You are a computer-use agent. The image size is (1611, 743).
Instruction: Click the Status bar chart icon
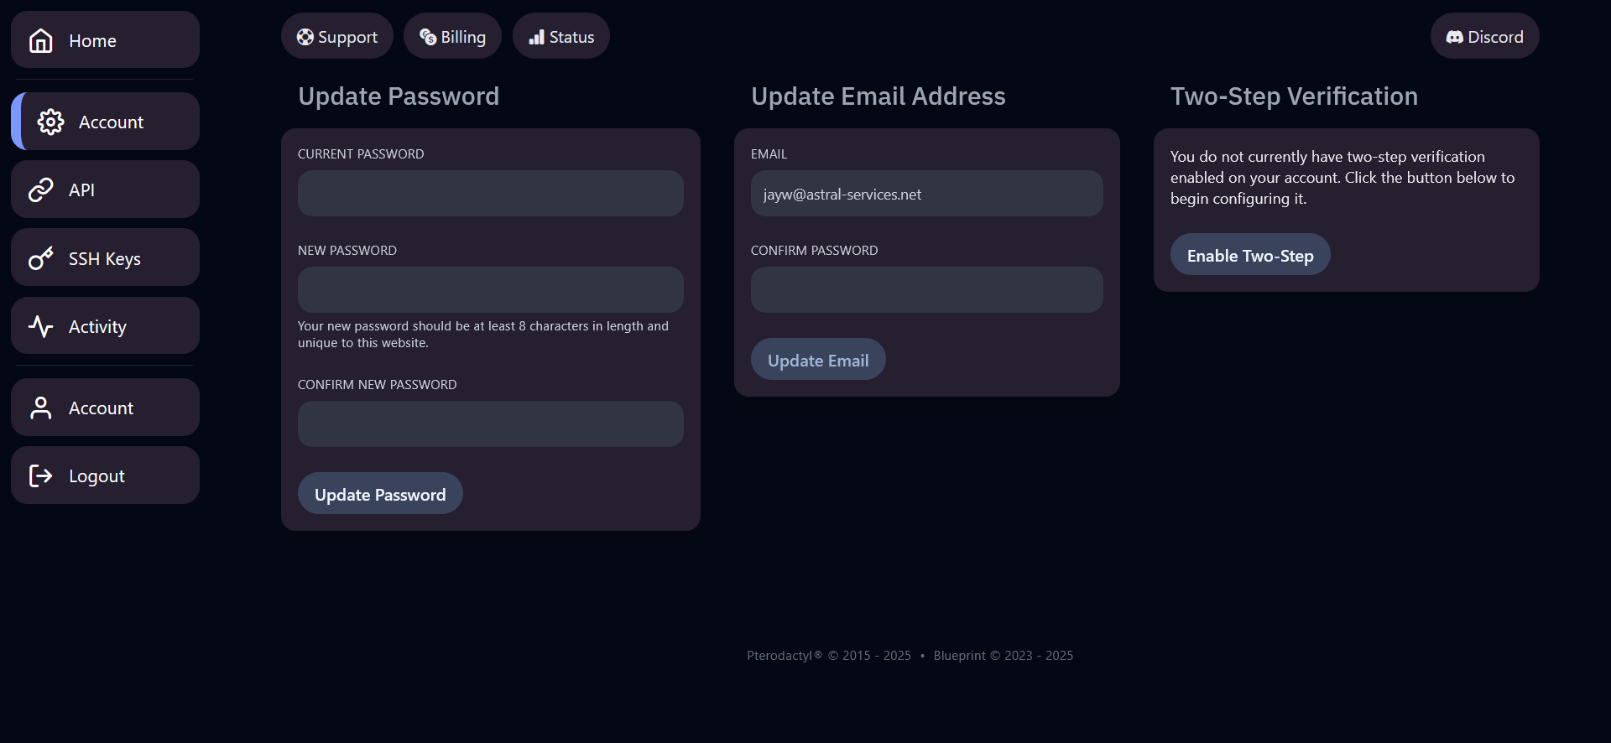[537, 37]
